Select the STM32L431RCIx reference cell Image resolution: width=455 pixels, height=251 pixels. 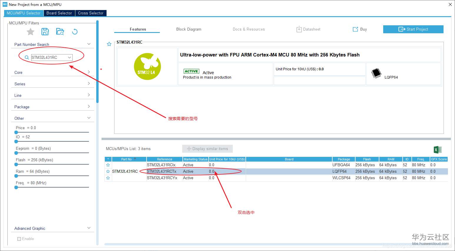165,165
